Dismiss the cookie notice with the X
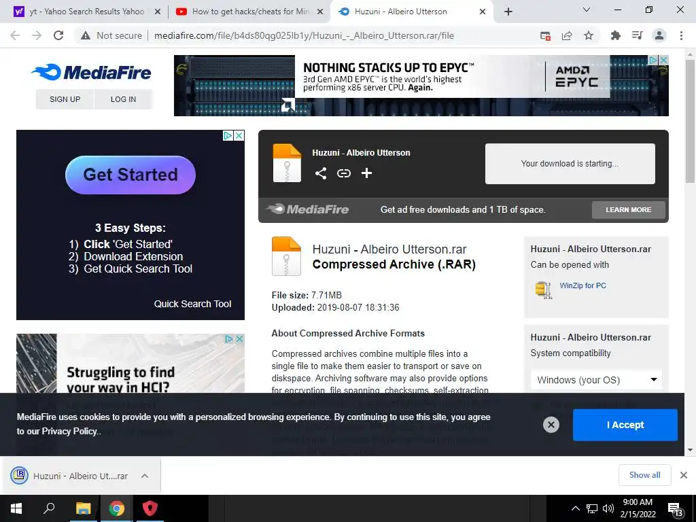This screenshot has height=522, width=696. [551, 425]
